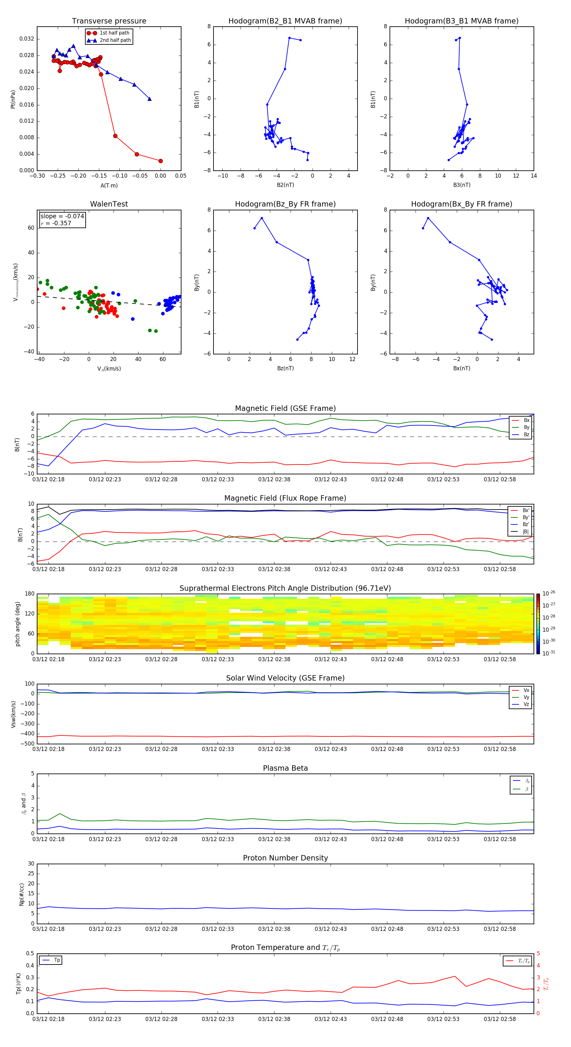The width and height of the screenshot is (571, 1047).
Task: Select the "r = -0.357" annotation
Action: (56, 223)
